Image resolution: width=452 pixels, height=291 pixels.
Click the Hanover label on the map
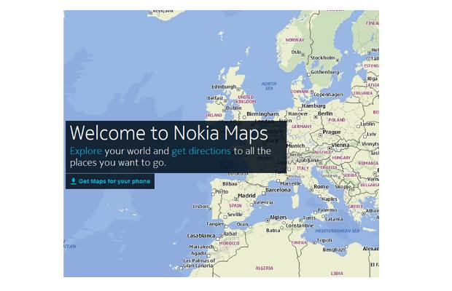click(x=297, y=113)
